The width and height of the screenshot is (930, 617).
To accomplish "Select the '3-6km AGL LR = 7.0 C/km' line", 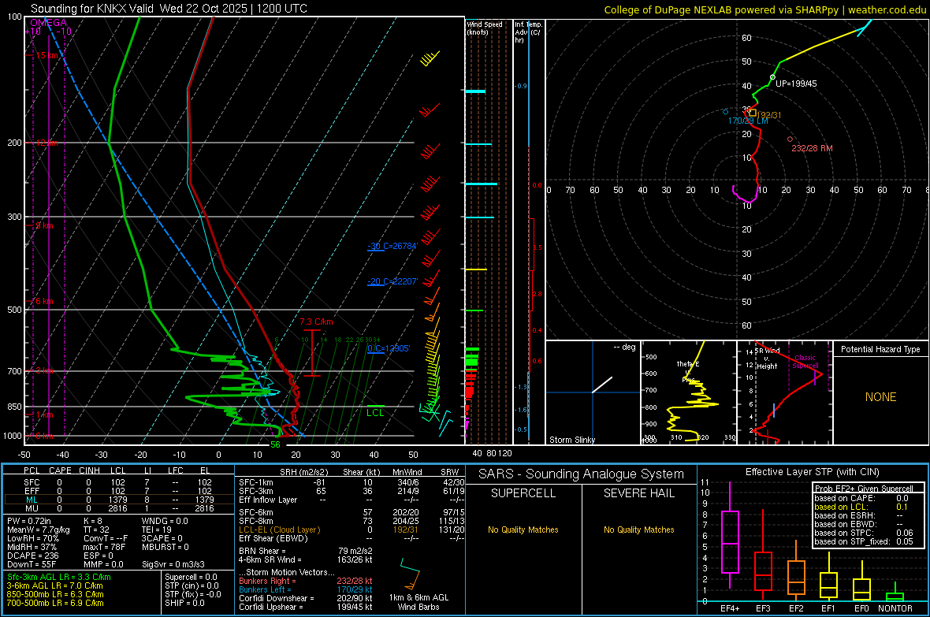I will click(54, 585).
